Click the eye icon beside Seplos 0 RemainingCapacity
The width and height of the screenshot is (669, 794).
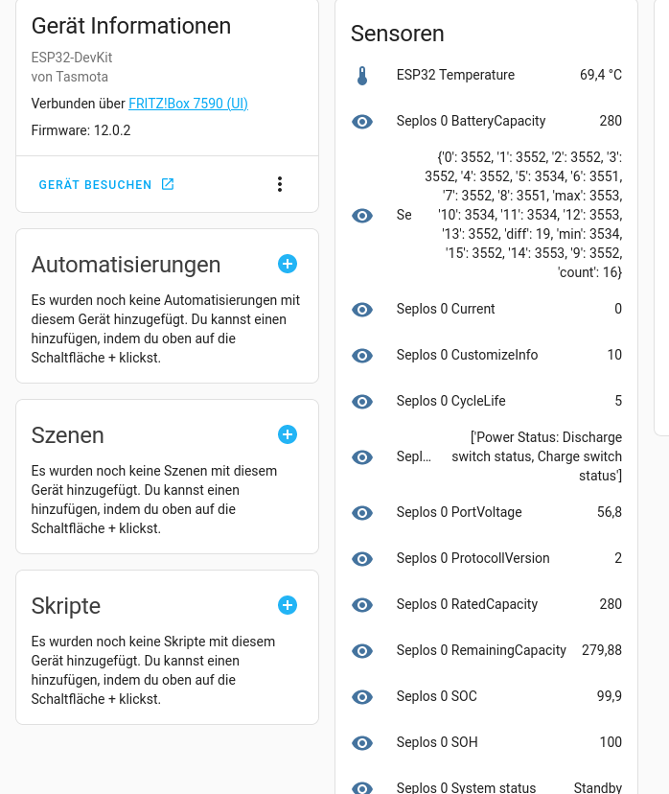[x=362, y=651]
